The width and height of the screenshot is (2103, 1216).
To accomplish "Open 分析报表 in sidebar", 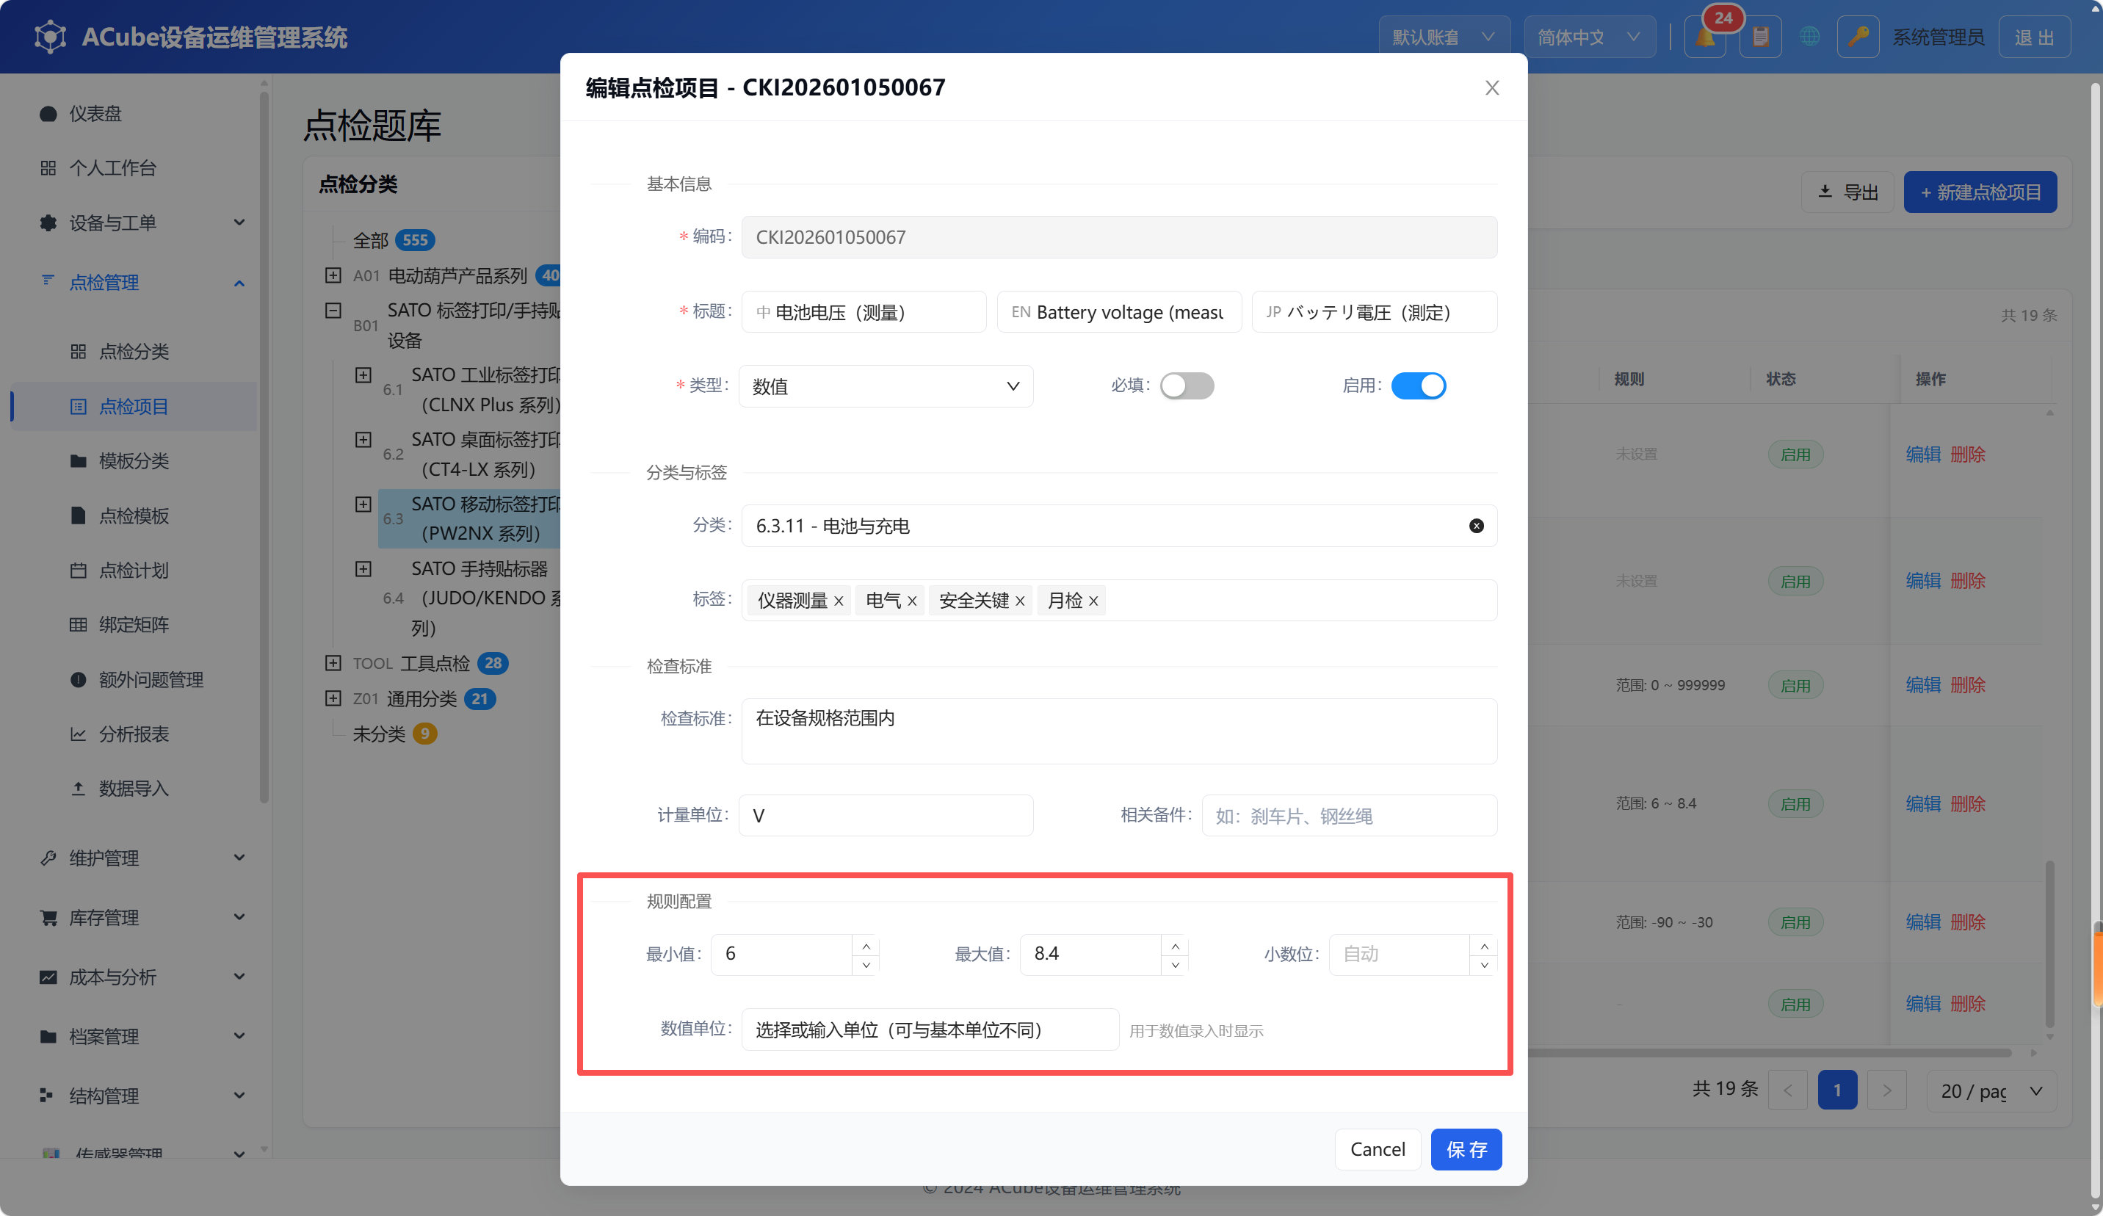I will click(134, 734).
